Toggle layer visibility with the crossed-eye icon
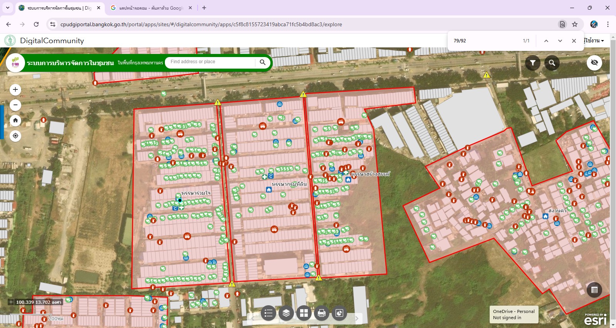Viewport: 616px width, 328px height. (x=594, y=63)
